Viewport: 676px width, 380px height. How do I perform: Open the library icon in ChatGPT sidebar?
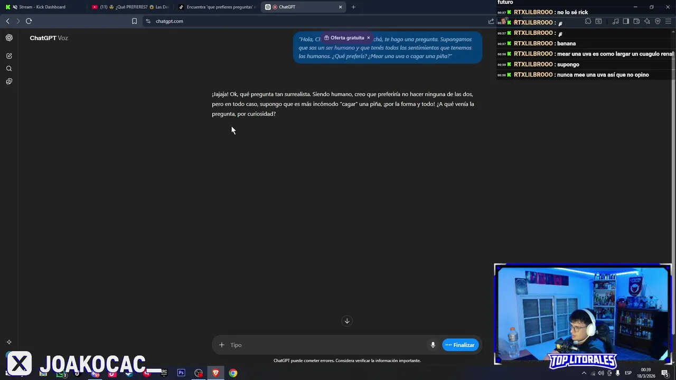pyautogui.click(x=9, y=81)
